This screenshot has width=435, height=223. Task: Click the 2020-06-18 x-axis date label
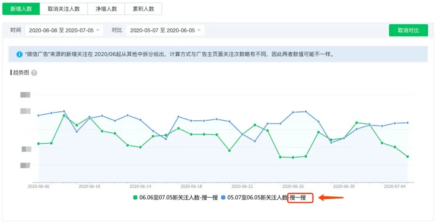point(191,187)
